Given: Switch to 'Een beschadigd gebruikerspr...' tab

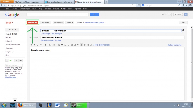Looking at the screenshot, I should click(x=59, y=2).
